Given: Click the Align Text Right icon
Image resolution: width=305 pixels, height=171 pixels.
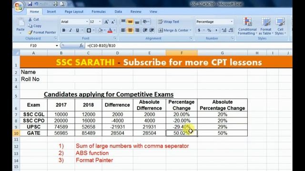Looking at the screenshot, I should (137, 30).
